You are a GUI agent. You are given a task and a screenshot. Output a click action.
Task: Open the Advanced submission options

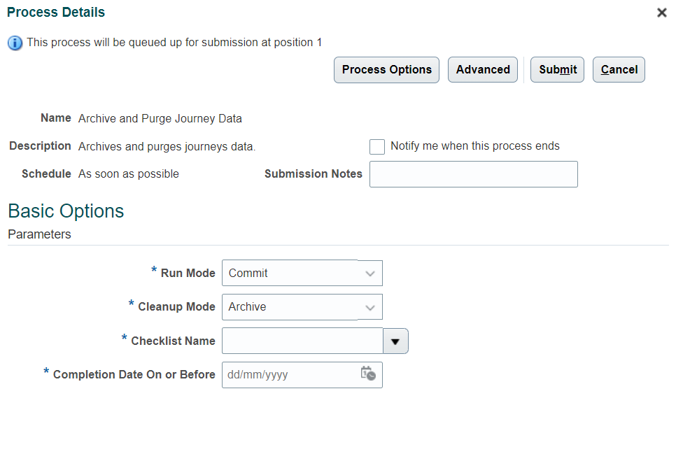482,69
